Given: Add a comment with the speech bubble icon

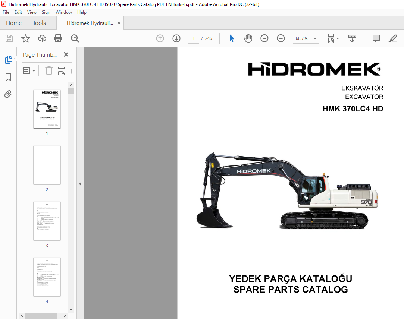Looking at the screenshot, I should pos(376,38).
